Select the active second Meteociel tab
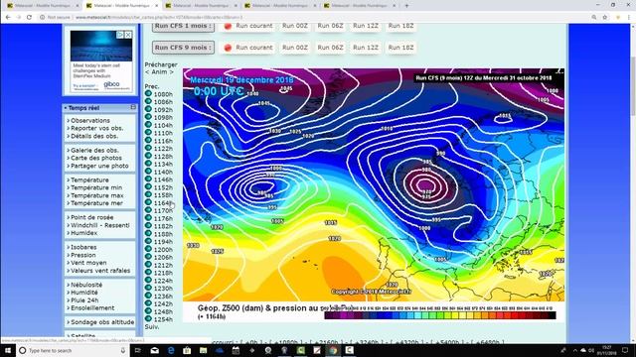Image resolution: width=636 pixels, height=357 pixels. (x=121, y=6)
